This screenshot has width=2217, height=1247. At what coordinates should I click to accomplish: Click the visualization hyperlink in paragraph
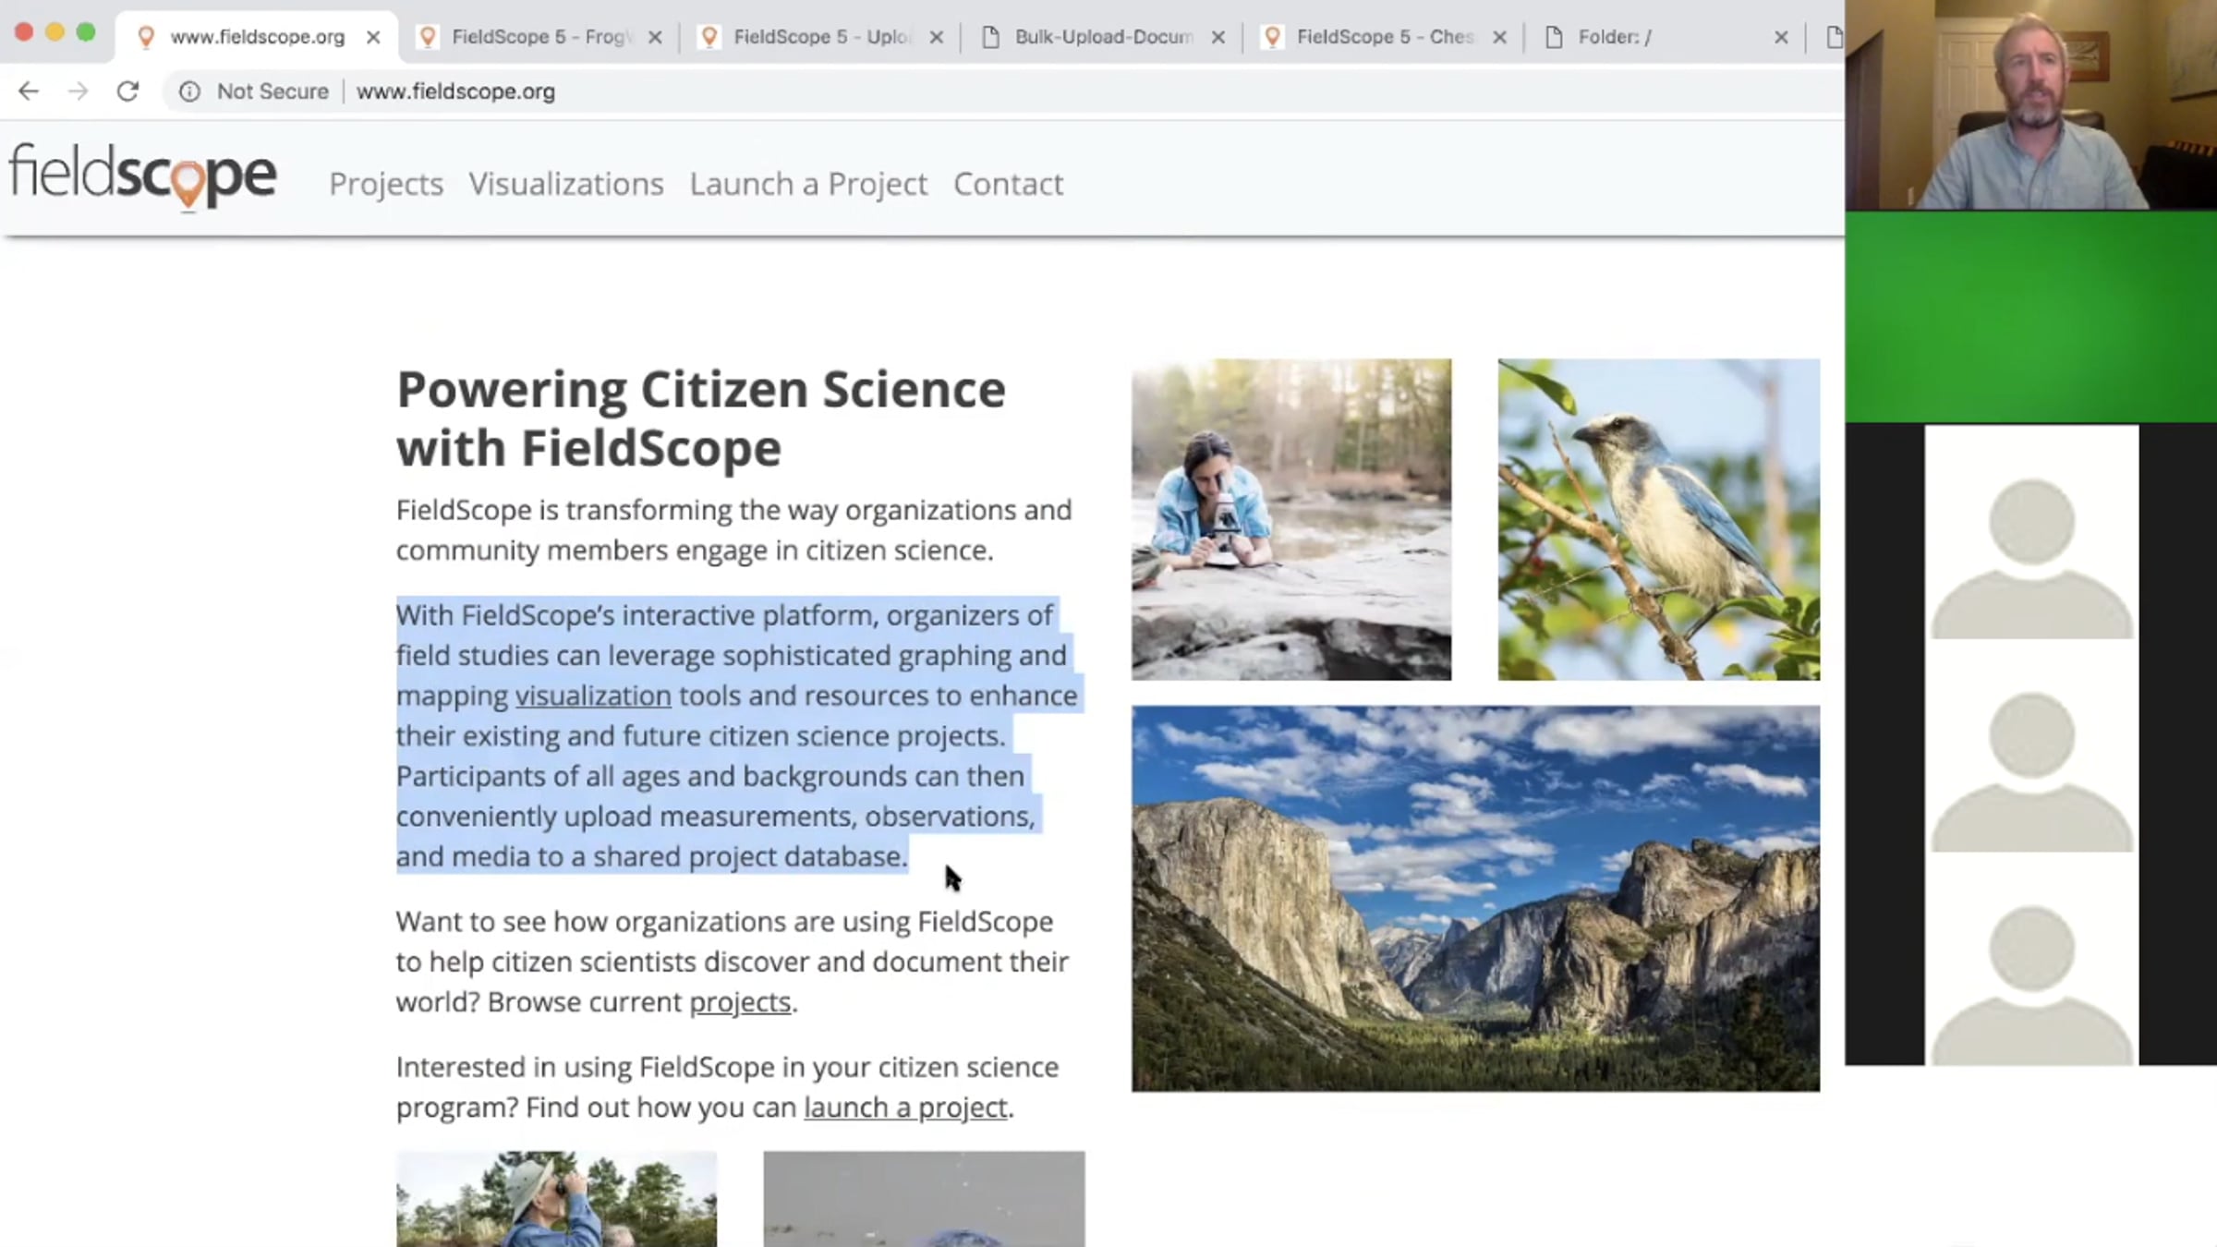(x=593, y=696)
